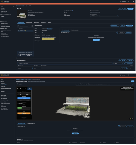136x145 pixels.
Task: Open the File Operations dropdown
Action: click(115, 25)
